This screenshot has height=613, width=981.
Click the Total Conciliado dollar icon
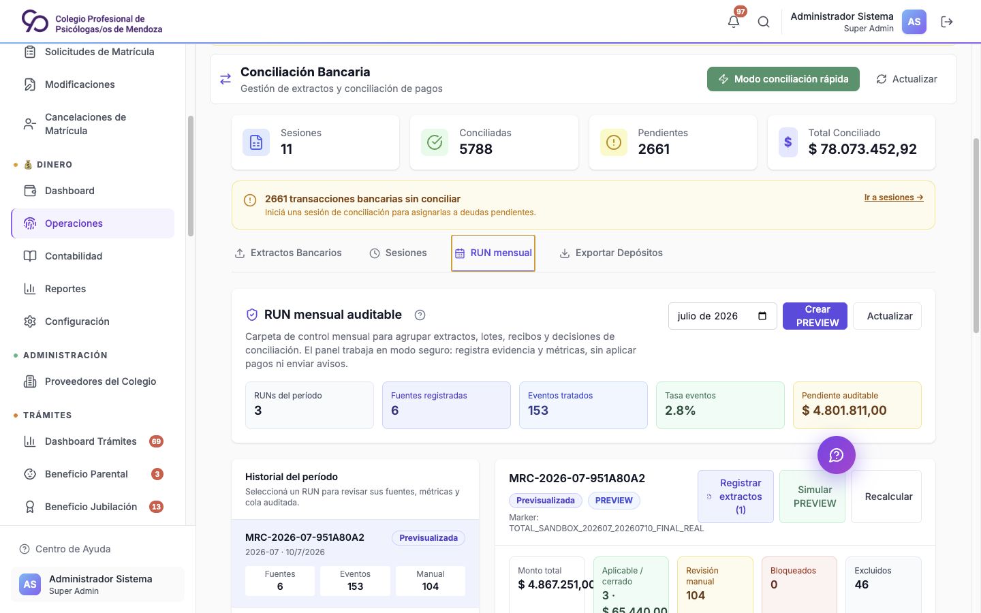788,142
